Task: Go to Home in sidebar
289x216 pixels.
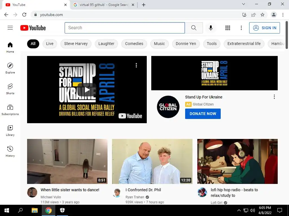Action: coord(10,47)
